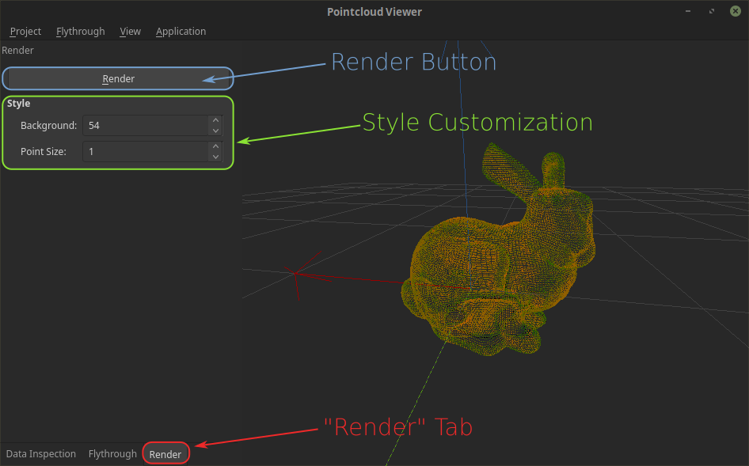Click the Render button in the panel
This screenshot has height=466, width=749.
pyautogui.click(x=118, y=79)
